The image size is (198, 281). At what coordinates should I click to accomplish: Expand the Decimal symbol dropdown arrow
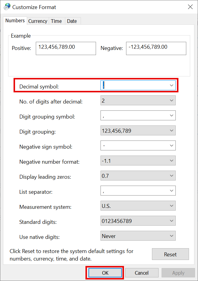pyautogui.click(x=172, y=85)
